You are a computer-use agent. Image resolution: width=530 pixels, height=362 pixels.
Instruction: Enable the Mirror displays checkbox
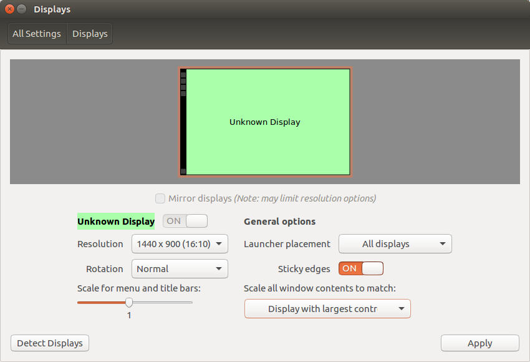point(160,198)
